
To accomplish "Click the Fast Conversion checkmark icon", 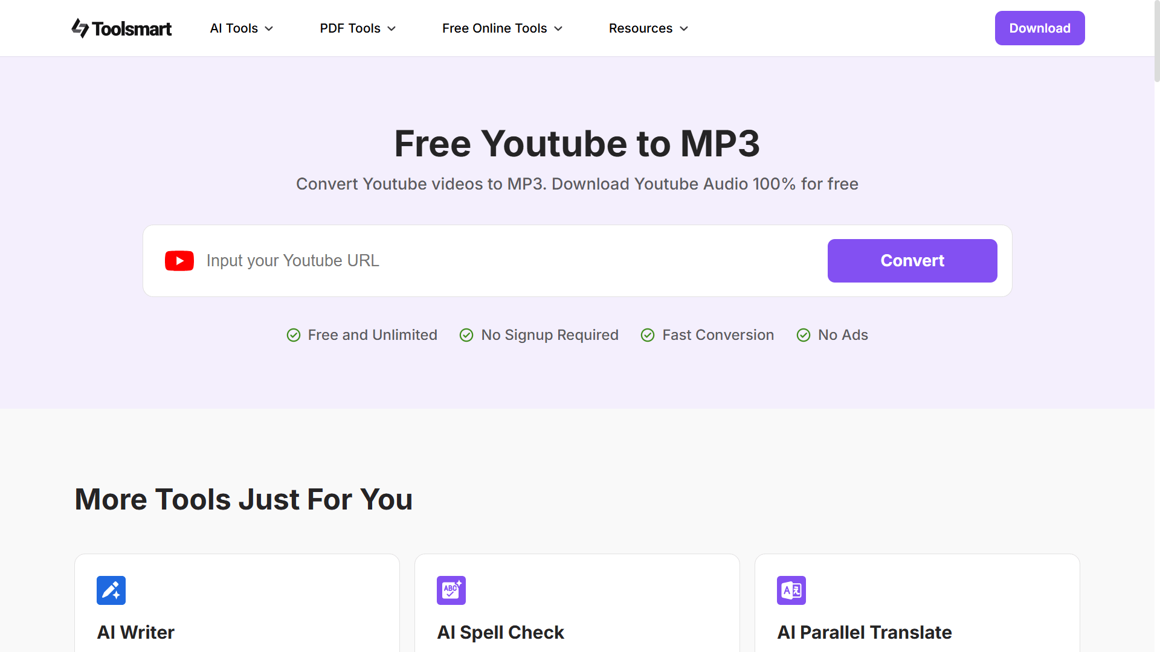I will pyautogui.click(x=648, y=335).
